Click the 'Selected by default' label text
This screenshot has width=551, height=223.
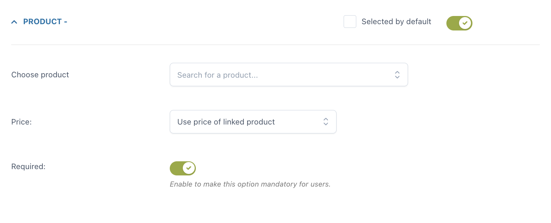(x=396, y=22)
